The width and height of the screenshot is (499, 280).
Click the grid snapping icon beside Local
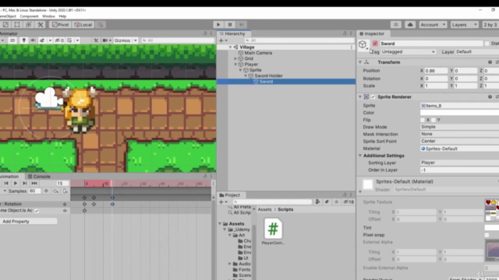pyautogui.click(x=101, y=24)
